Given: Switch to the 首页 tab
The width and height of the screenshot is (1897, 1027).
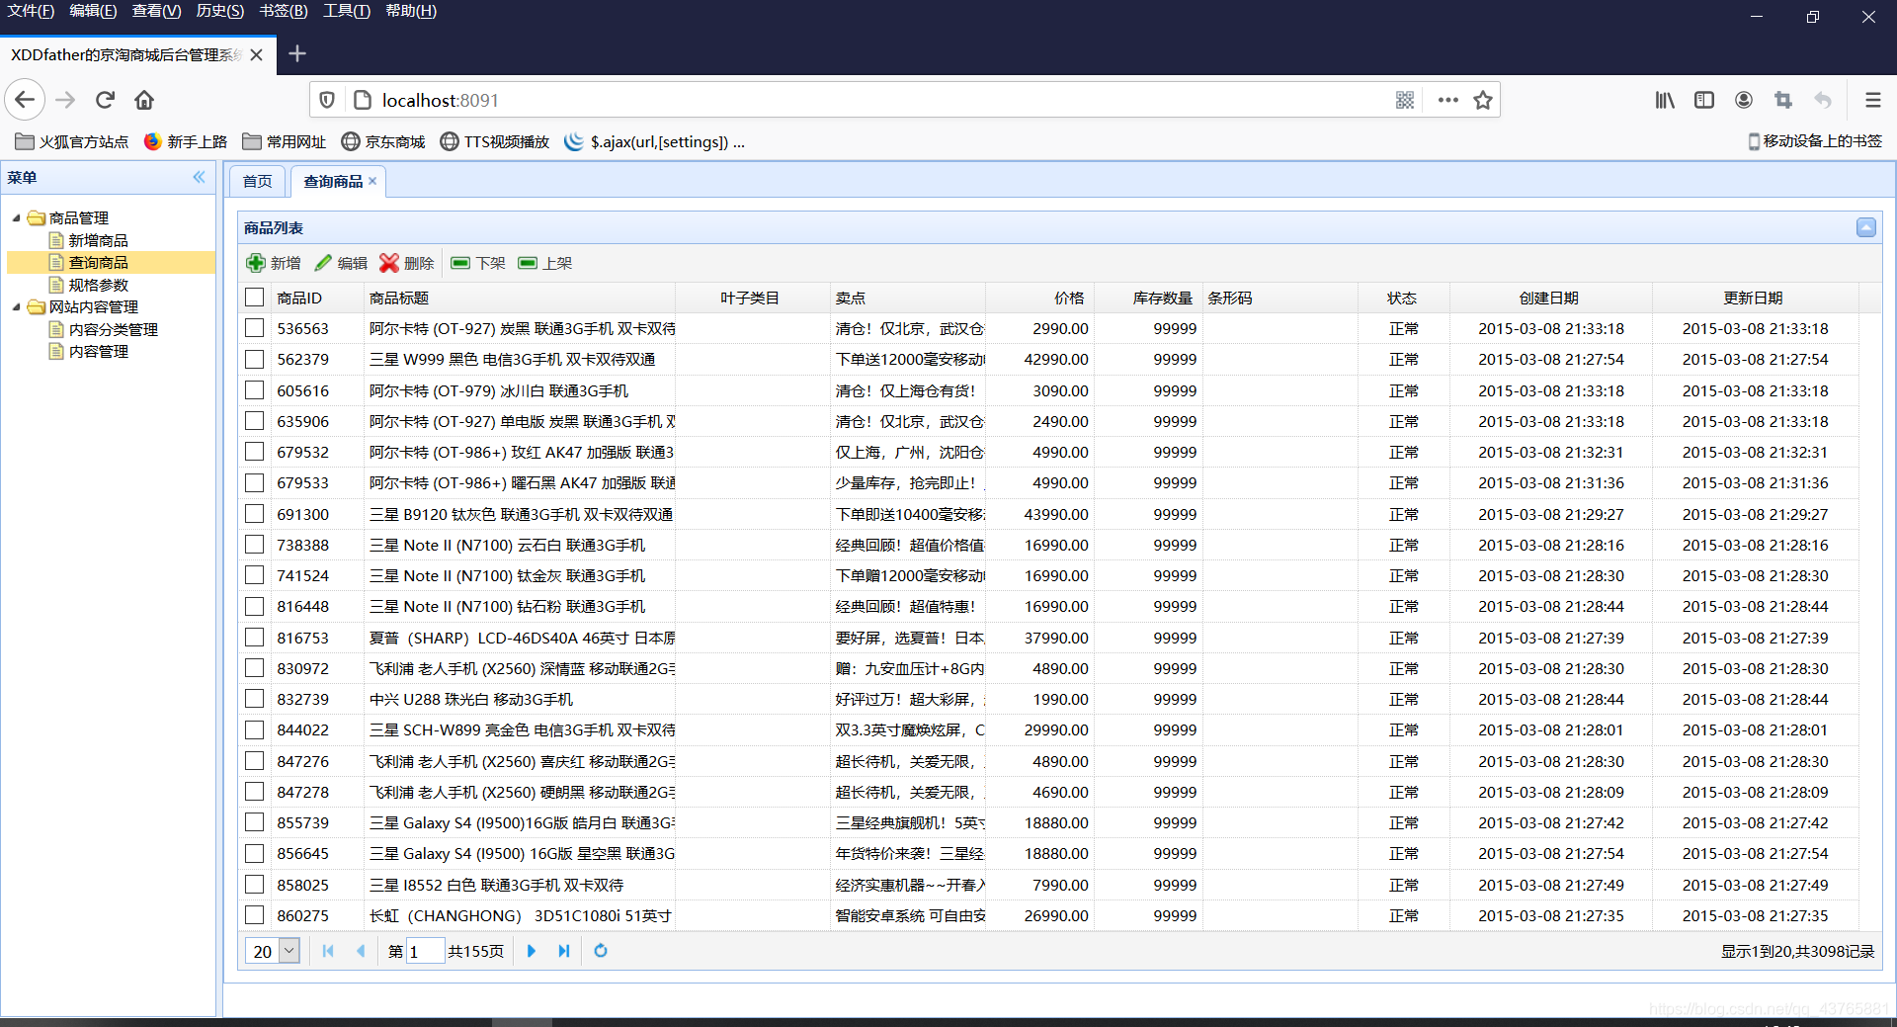Looking at the screenshot, I should (x=257, y=181).
